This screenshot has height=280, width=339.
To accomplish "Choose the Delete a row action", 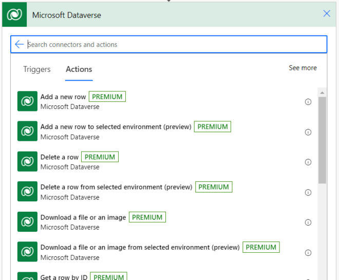I will (x=60, y=157).
